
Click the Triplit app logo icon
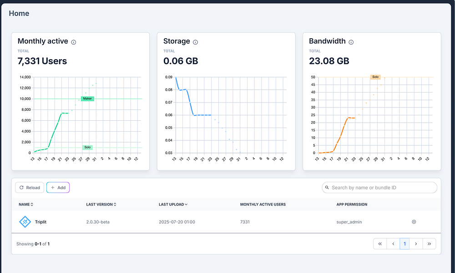25,222
